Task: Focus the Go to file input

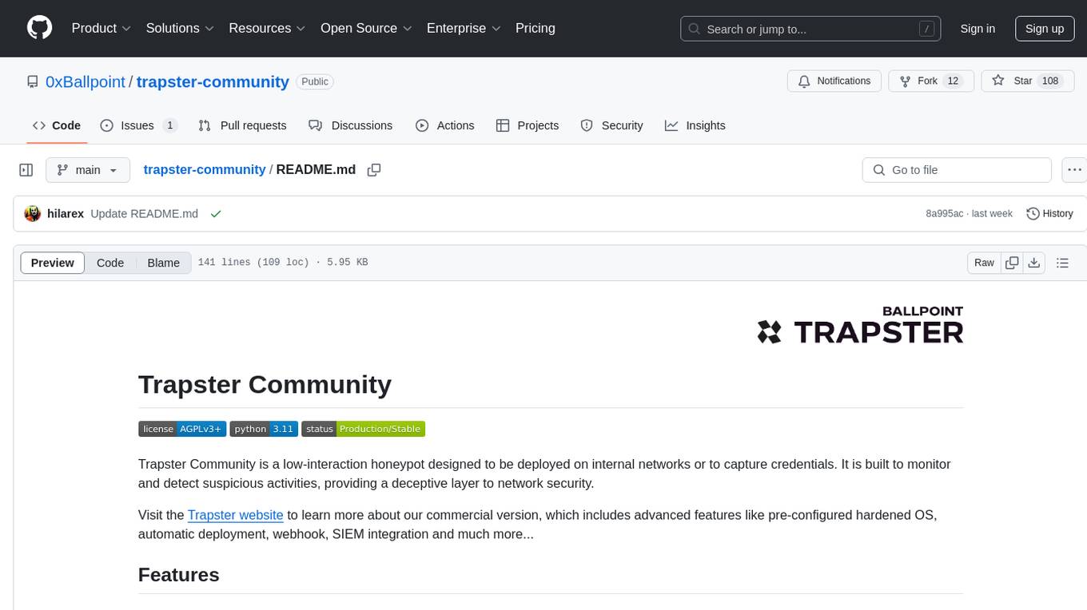Action: [x=957, y=170]
